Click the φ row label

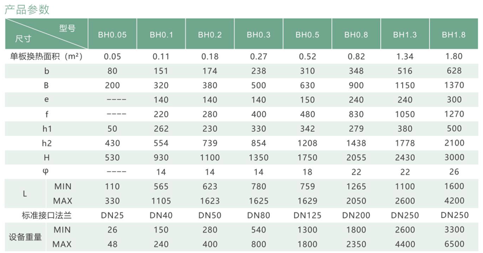click(46, 172)
